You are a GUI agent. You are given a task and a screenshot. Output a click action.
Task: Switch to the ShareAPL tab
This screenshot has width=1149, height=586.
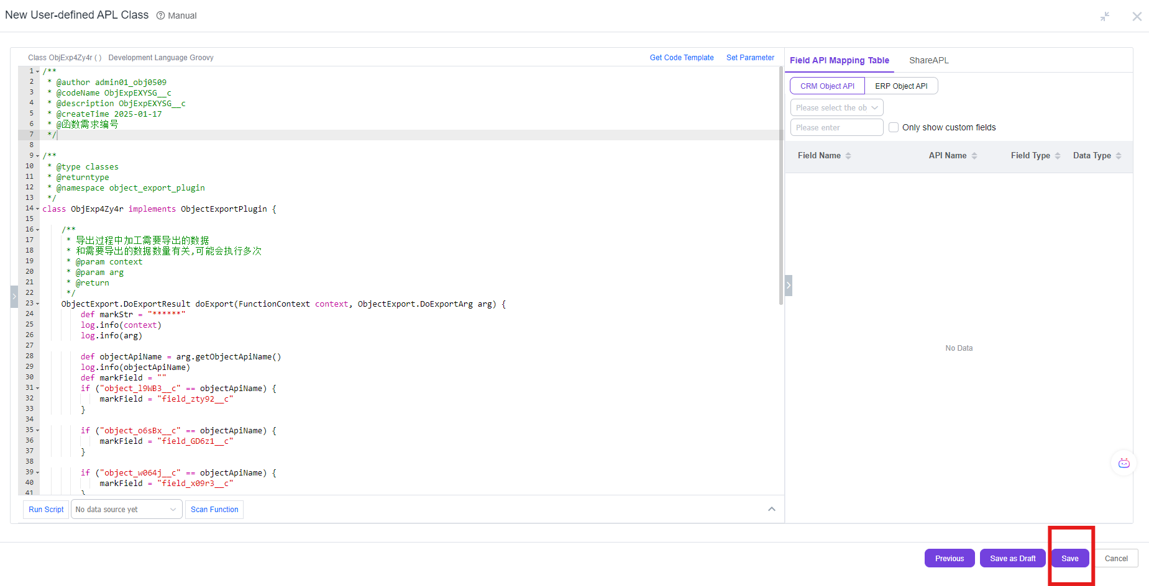pos(928,60)
